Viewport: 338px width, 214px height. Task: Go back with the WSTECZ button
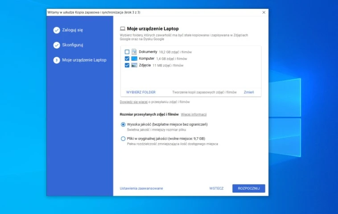[x=216, y=188]
